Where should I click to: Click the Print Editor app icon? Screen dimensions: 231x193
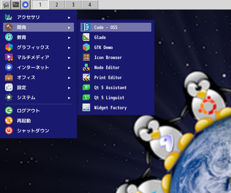click(x=86, y=77)
